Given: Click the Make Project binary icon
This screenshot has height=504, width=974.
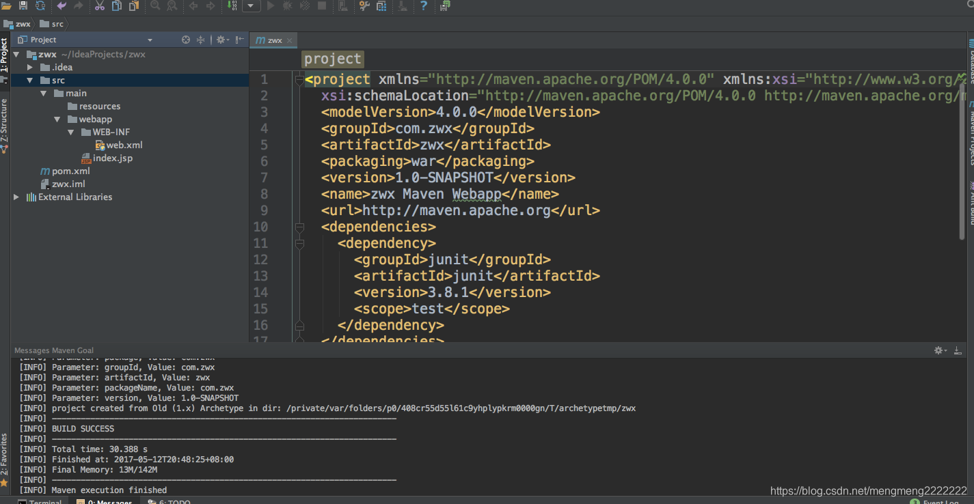Looking at the screenshot, I should click(x=231, y=5).
